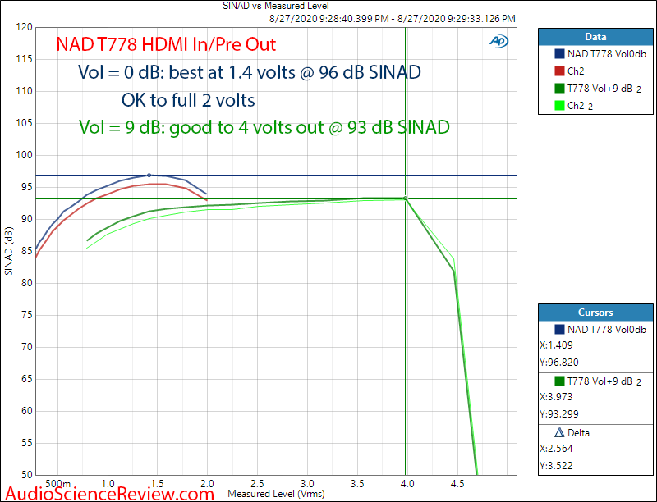Click the 'OK to full 2 volts' annotation
The image size is (657, 502).
188,100
